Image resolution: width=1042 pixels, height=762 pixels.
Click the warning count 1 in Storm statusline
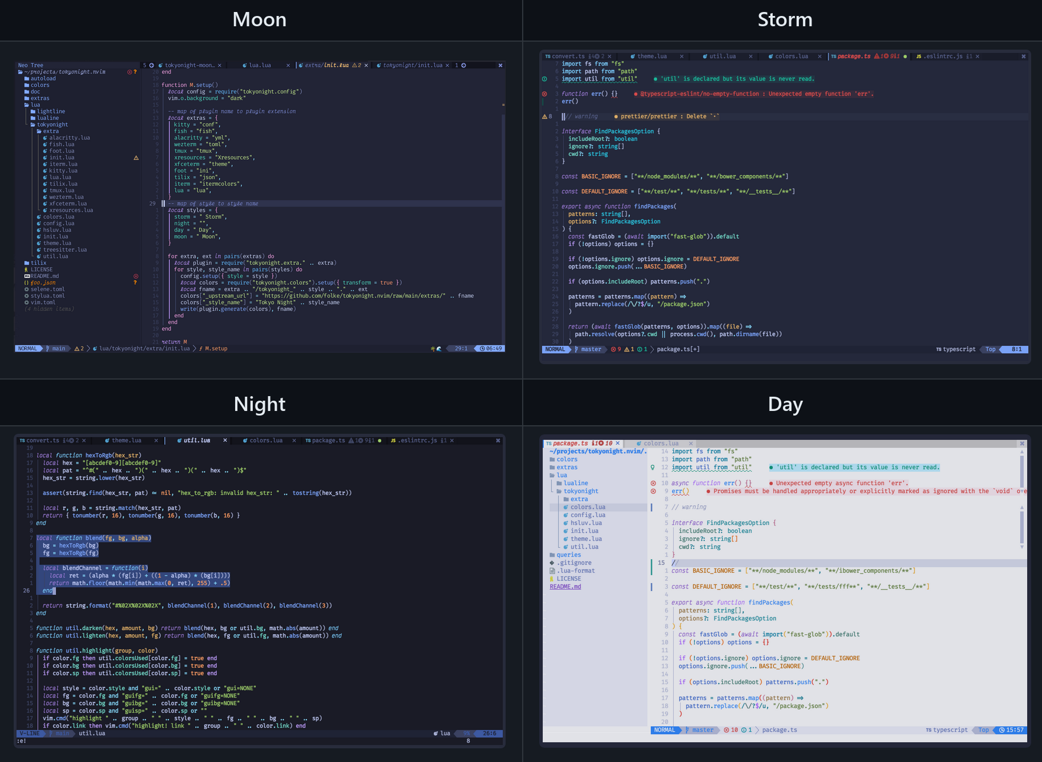coord(629,349)
